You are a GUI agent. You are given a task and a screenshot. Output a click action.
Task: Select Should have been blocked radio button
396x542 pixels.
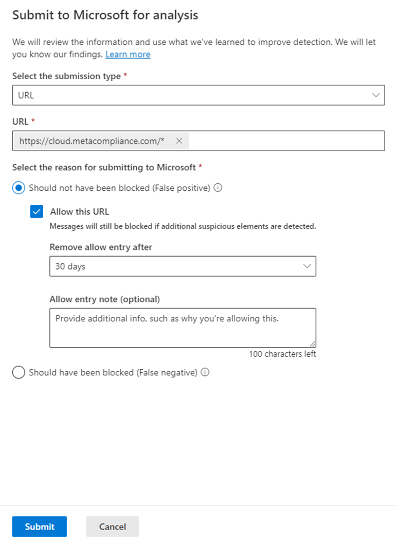pos(18,372)
